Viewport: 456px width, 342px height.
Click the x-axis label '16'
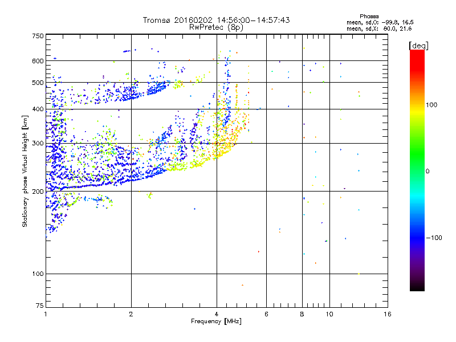[x=388, y=314]
